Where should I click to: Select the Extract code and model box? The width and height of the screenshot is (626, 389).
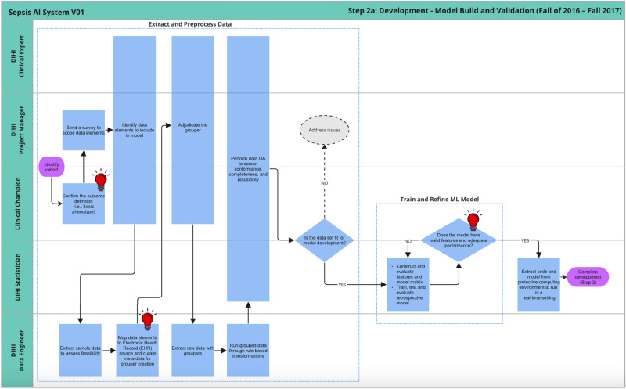point(539,283)
